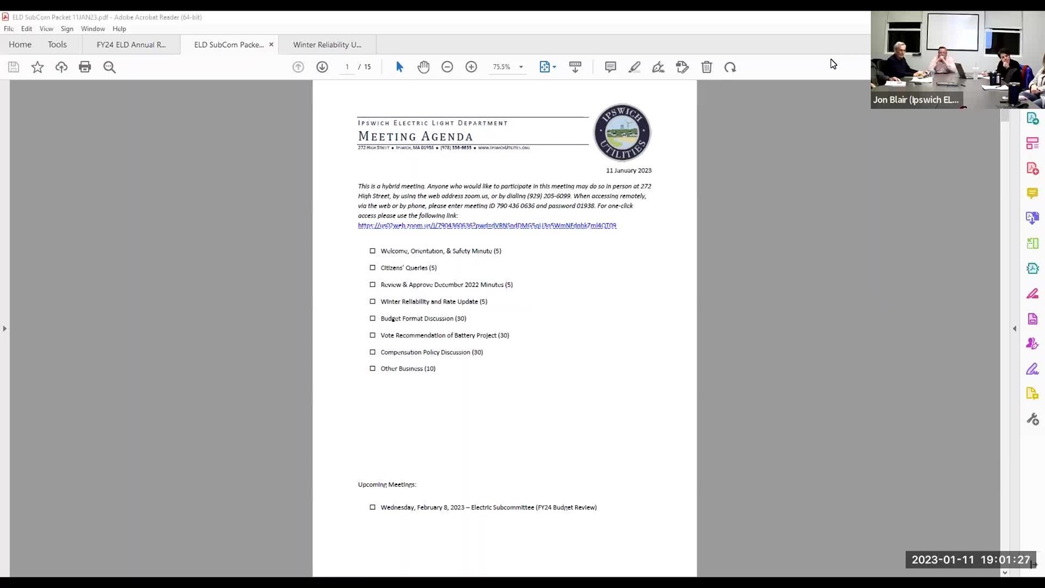Open the Sign document pen icon
1045x588 pixels.
point(659,67)
